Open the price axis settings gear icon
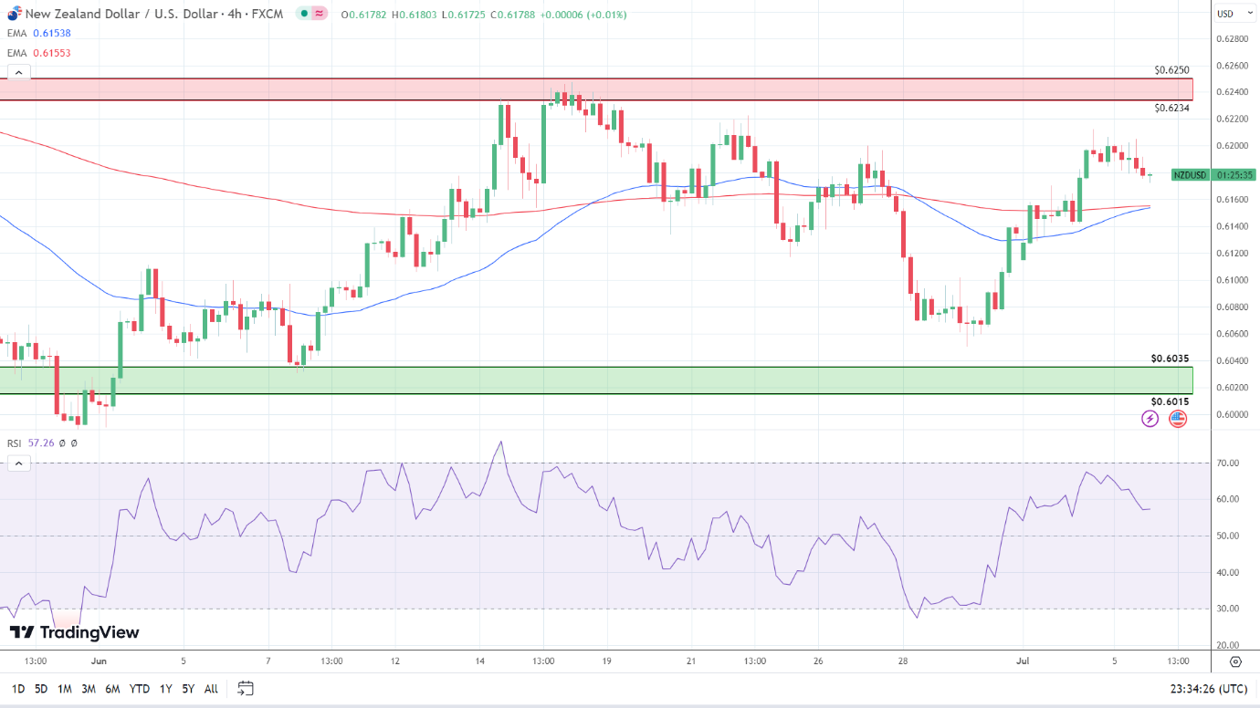 click(1235, 661)
